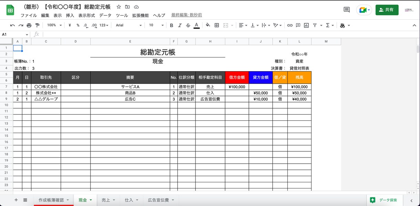The image size is (420, 206).
Task: Insert a comment from toolbar
Action: 298,25
